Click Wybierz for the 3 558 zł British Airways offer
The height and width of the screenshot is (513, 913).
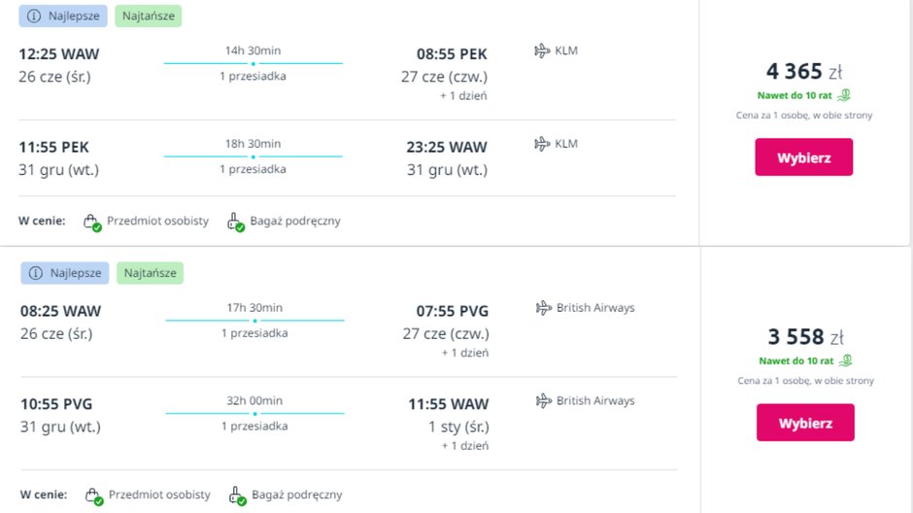(805, 423)
